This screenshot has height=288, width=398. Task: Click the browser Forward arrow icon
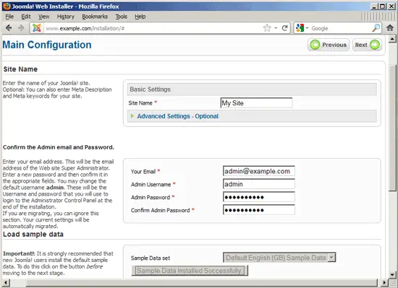(21, 28)
